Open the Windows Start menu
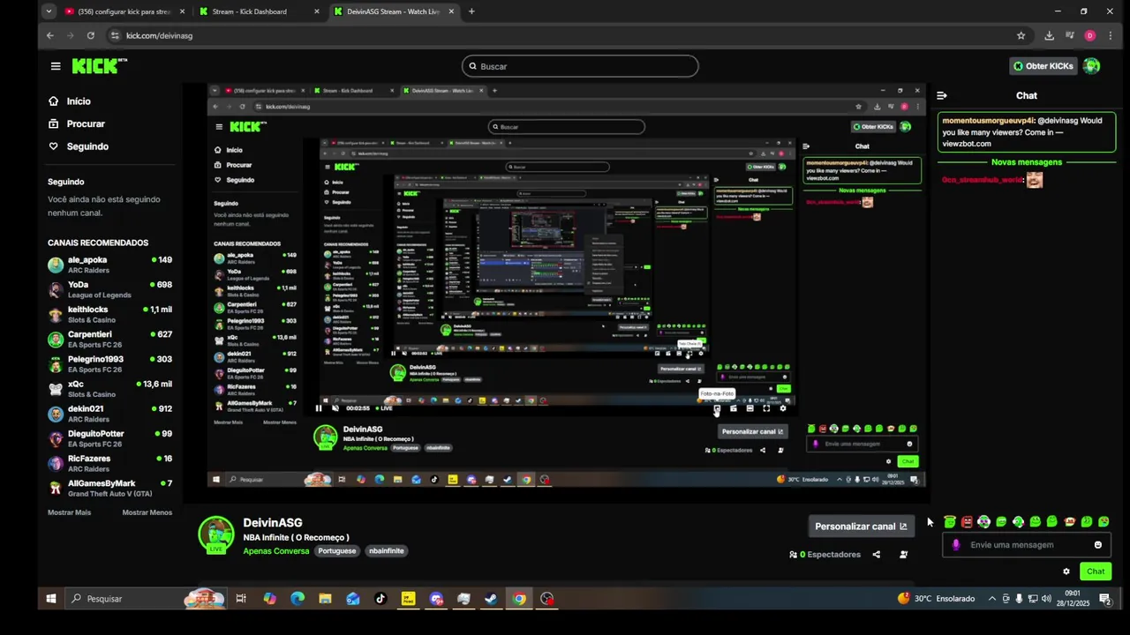This screenshot has width=1130, height=635. pyautogui.click(x=51, y=599)
